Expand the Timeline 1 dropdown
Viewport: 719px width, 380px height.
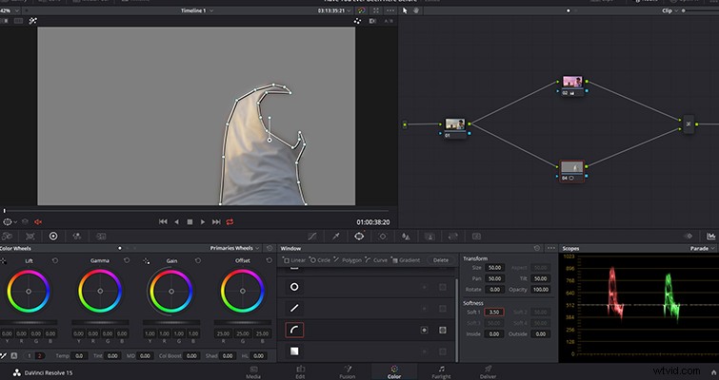(197, 10)
